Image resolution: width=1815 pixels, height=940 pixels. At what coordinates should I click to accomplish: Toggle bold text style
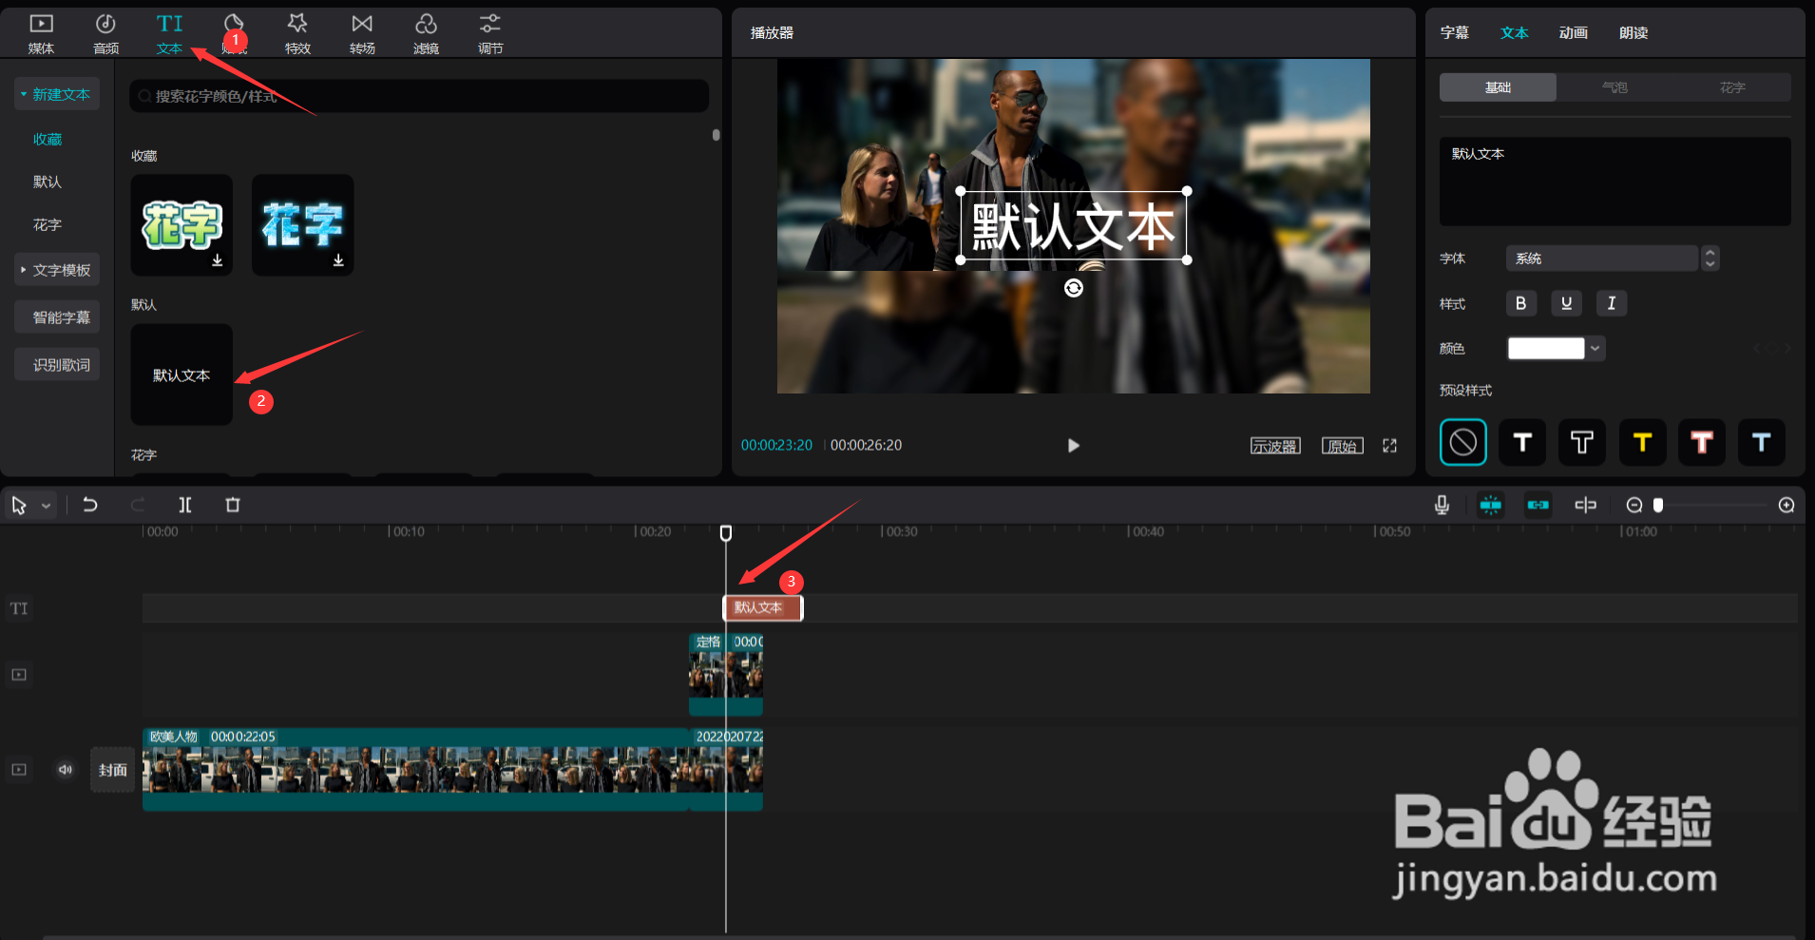(x=1521, y=303)
